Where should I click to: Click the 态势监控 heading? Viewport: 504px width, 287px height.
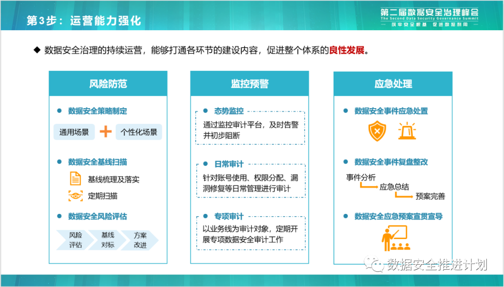pos(229,111)
